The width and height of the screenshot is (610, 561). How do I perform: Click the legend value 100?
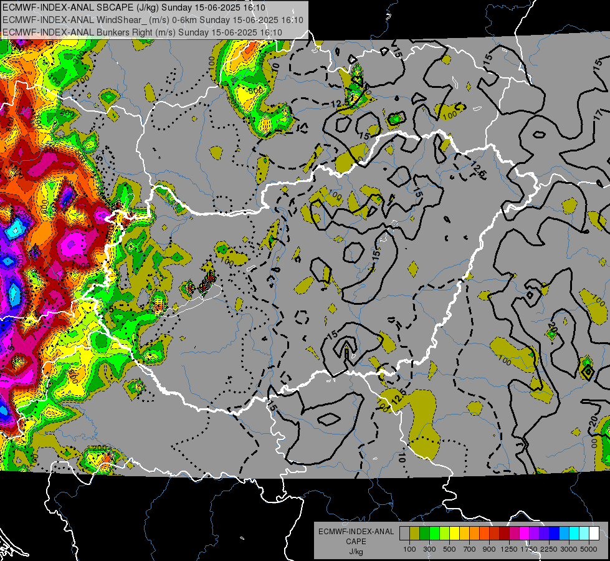point(409,550)
